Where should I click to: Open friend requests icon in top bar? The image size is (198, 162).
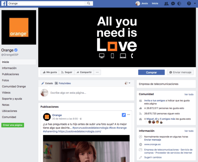pyautogui.click(x=167, y=3)
